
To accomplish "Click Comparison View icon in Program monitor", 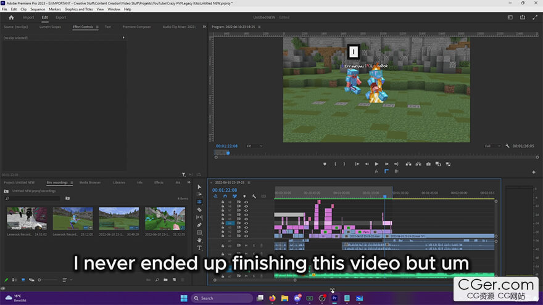I will tap(438, 164).
